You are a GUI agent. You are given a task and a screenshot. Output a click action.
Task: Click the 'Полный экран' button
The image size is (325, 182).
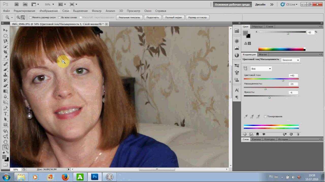click(x=173, y=17)
